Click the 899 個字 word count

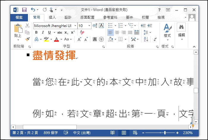coord(51,133)
